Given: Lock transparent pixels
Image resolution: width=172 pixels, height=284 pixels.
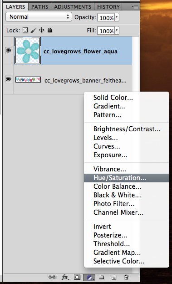Looking at the screenshot, I should pyautogui.click(x=25, y=30).
